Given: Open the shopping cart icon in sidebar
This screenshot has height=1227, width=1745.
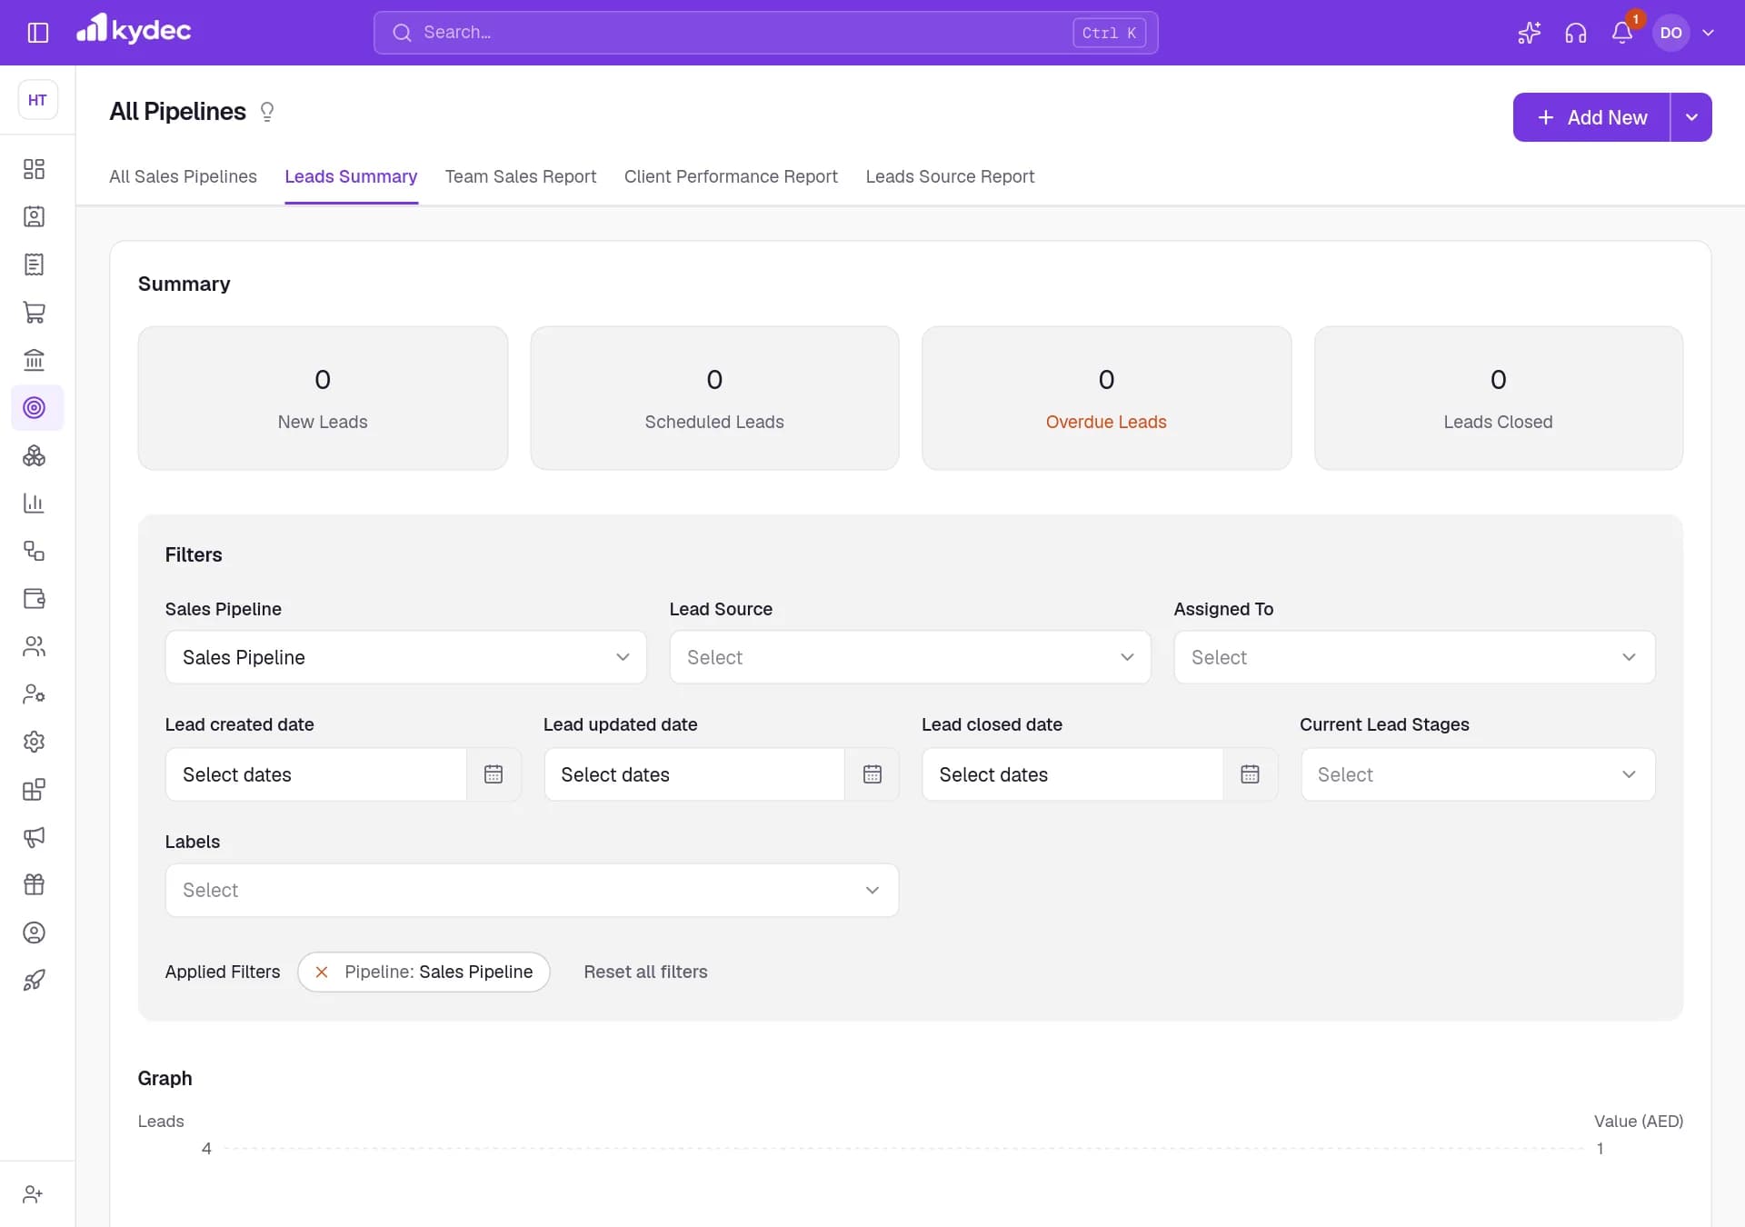Looking at the screenshot, I should (34, 312).
